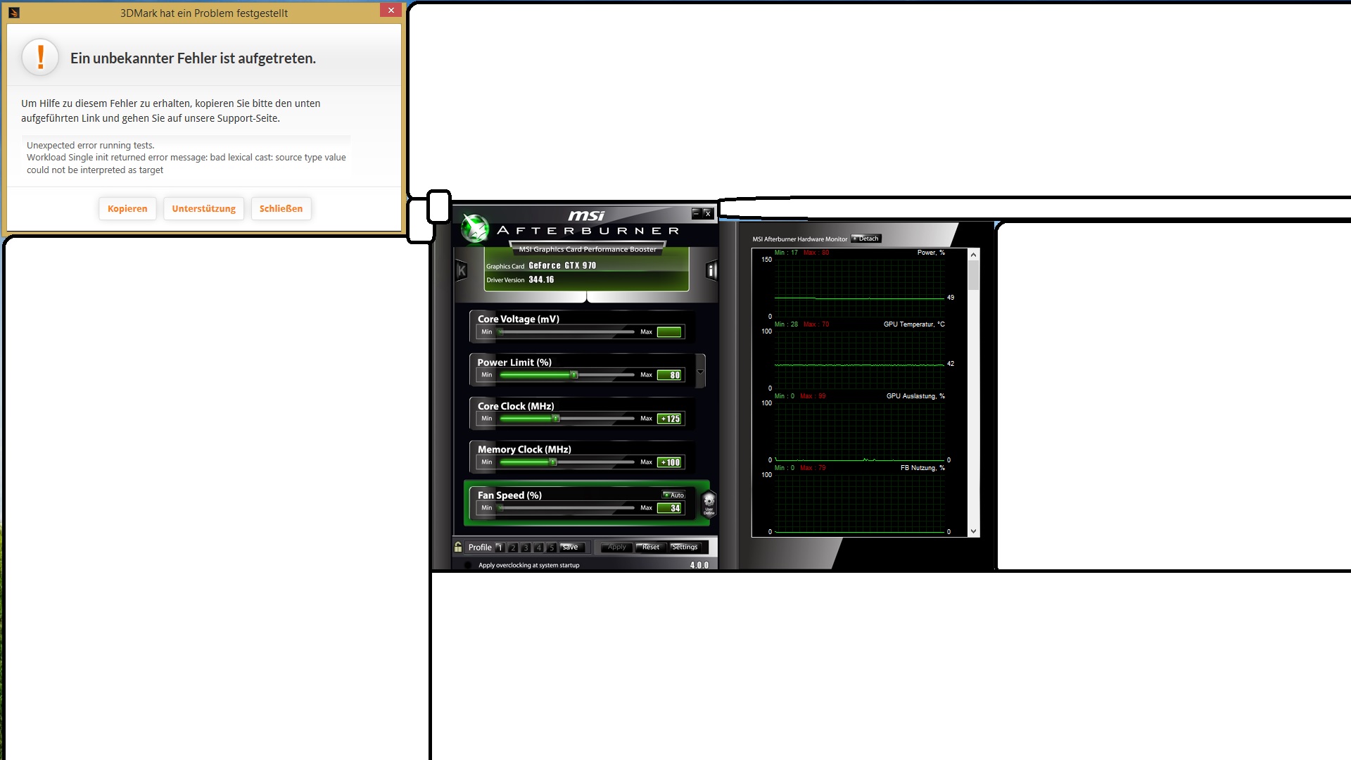Detach the hardware monitor panel
Screen dimensions: 1351x760
[866, 239]
